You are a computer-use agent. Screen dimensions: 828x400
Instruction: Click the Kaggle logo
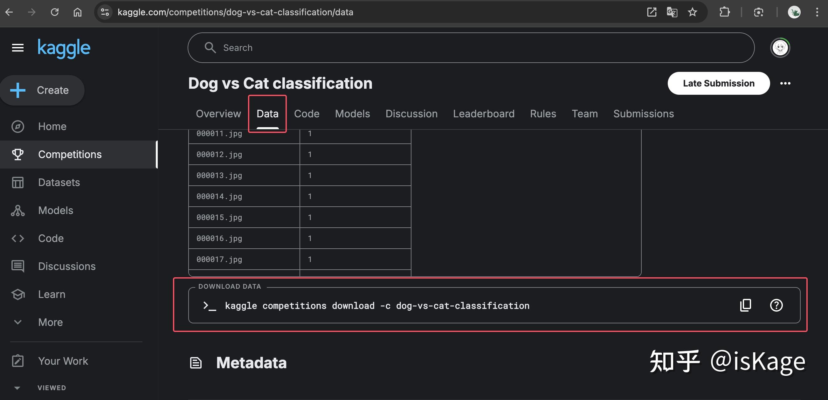(64, 48)
